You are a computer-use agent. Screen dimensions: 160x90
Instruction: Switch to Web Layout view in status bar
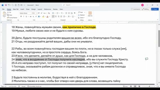pyautogui.click(x=139, y=86)
